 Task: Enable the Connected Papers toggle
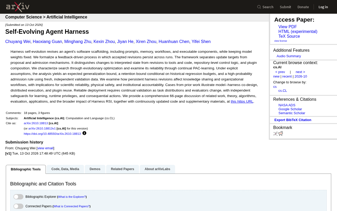[18, 206]
